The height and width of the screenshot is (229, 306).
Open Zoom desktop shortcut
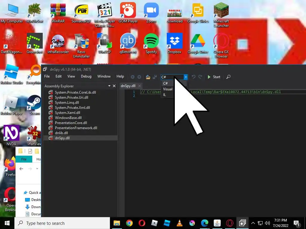(x=151, y=13)
